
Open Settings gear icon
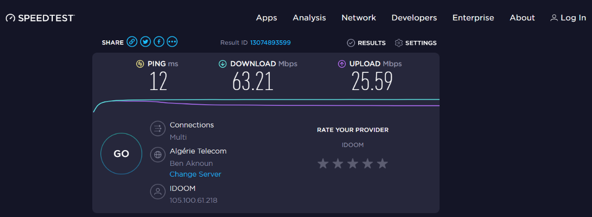399,43
